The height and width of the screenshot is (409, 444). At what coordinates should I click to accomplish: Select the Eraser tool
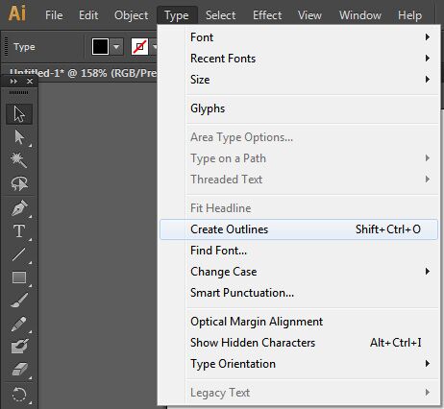[x=19, y=370]
